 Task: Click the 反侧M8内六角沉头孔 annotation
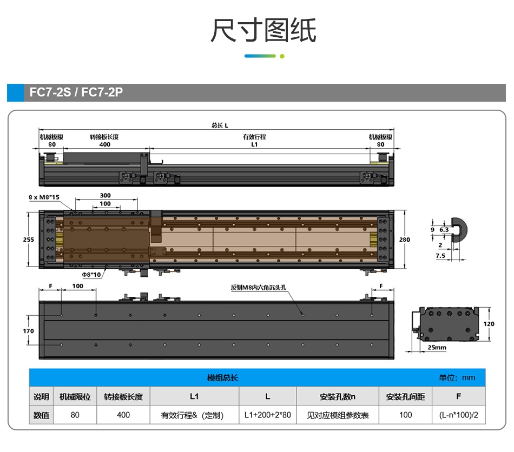tap(261, 287)
